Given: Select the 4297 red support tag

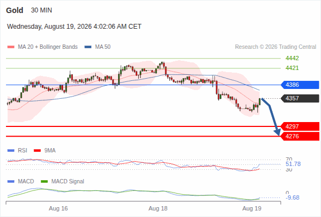Looking at the screenshot, I should coord(300,126).
